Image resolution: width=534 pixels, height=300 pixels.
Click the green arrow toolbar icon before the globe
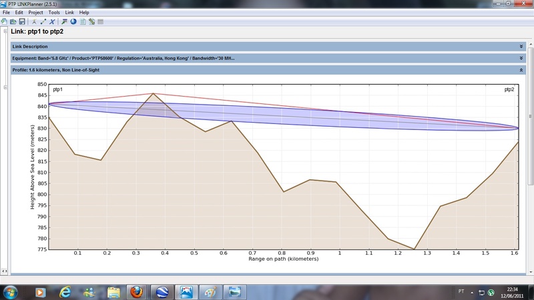64,21
